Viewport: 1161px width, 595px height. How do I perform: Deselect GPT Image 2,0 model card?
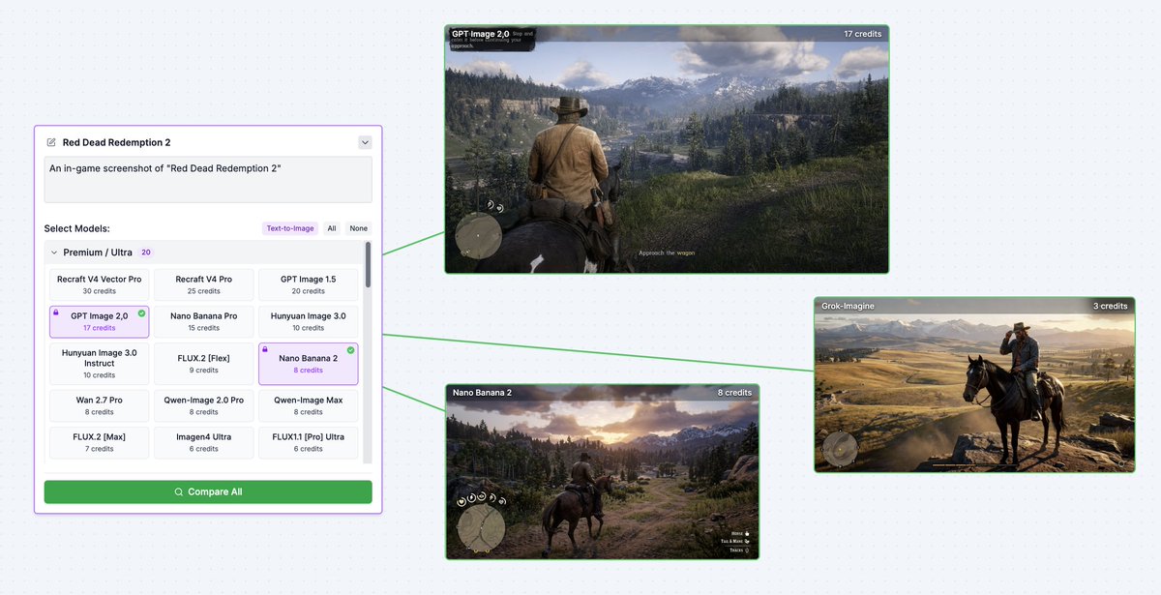click(99, 321)
